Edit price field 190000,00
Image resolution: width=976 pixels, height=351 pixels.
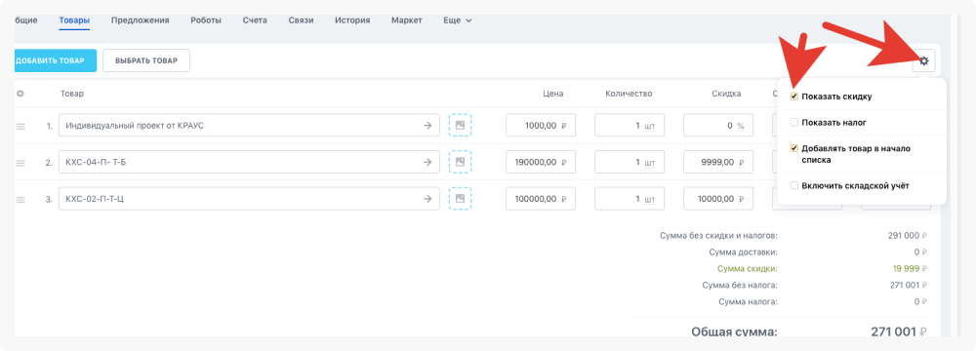coord(541,162)
